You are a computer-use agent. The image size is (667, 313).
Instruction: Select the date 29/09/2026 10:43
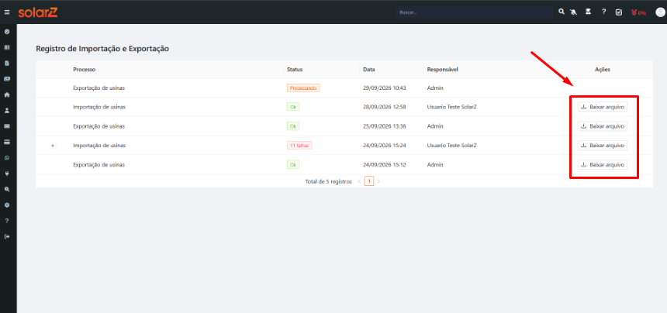coord(385,88)
